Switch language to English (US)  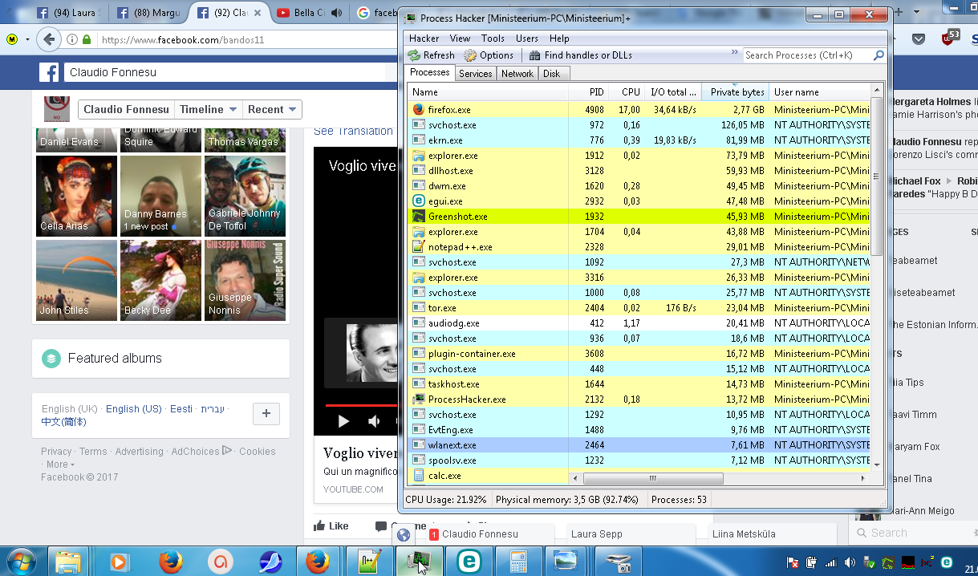(134, 408)
